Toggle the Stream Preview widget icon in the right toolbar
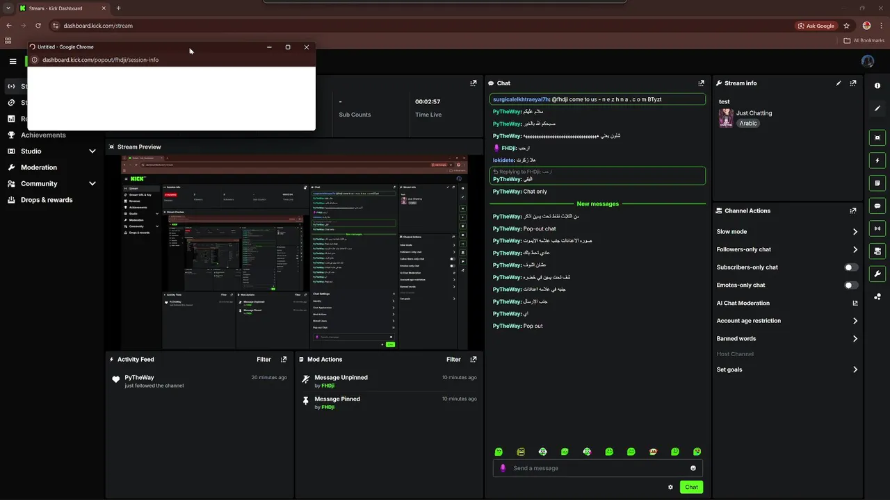 tap(877, 137)
